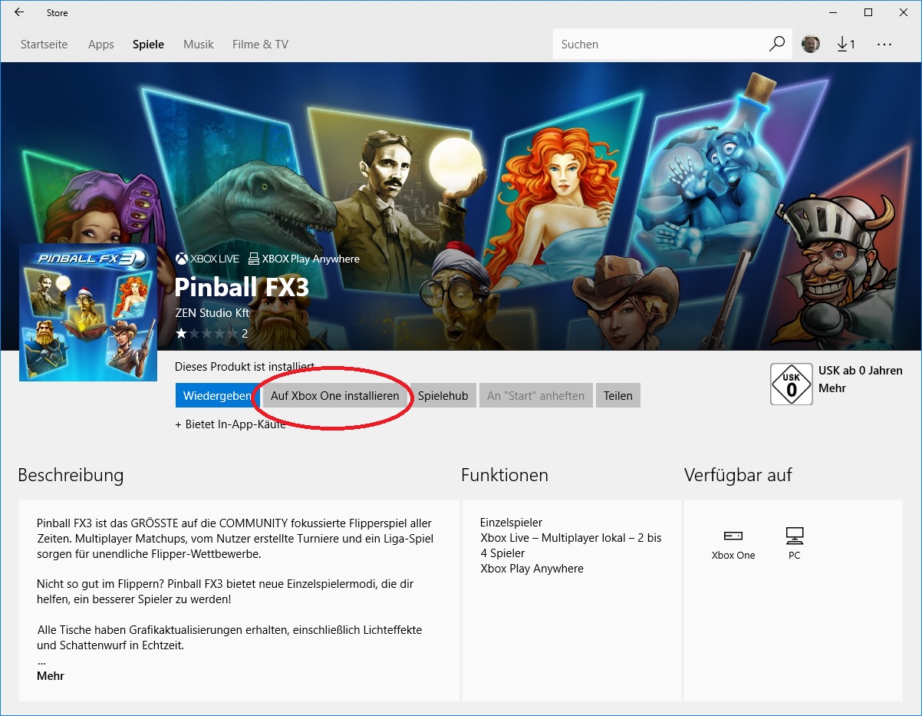
Task: Click "Dieses Produkt ist installiert" text
Action: [x=245, y=367]
